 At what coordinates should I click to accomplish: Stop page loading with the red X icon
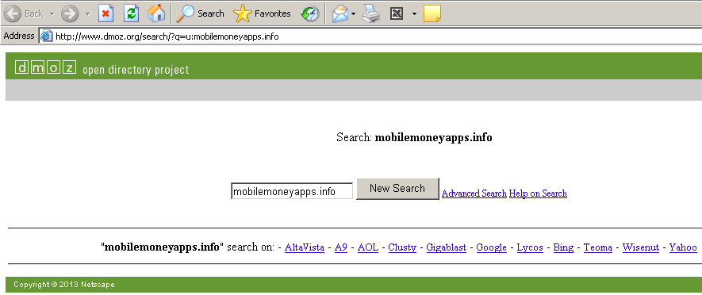pyautogui.click(x=105, y=13)
